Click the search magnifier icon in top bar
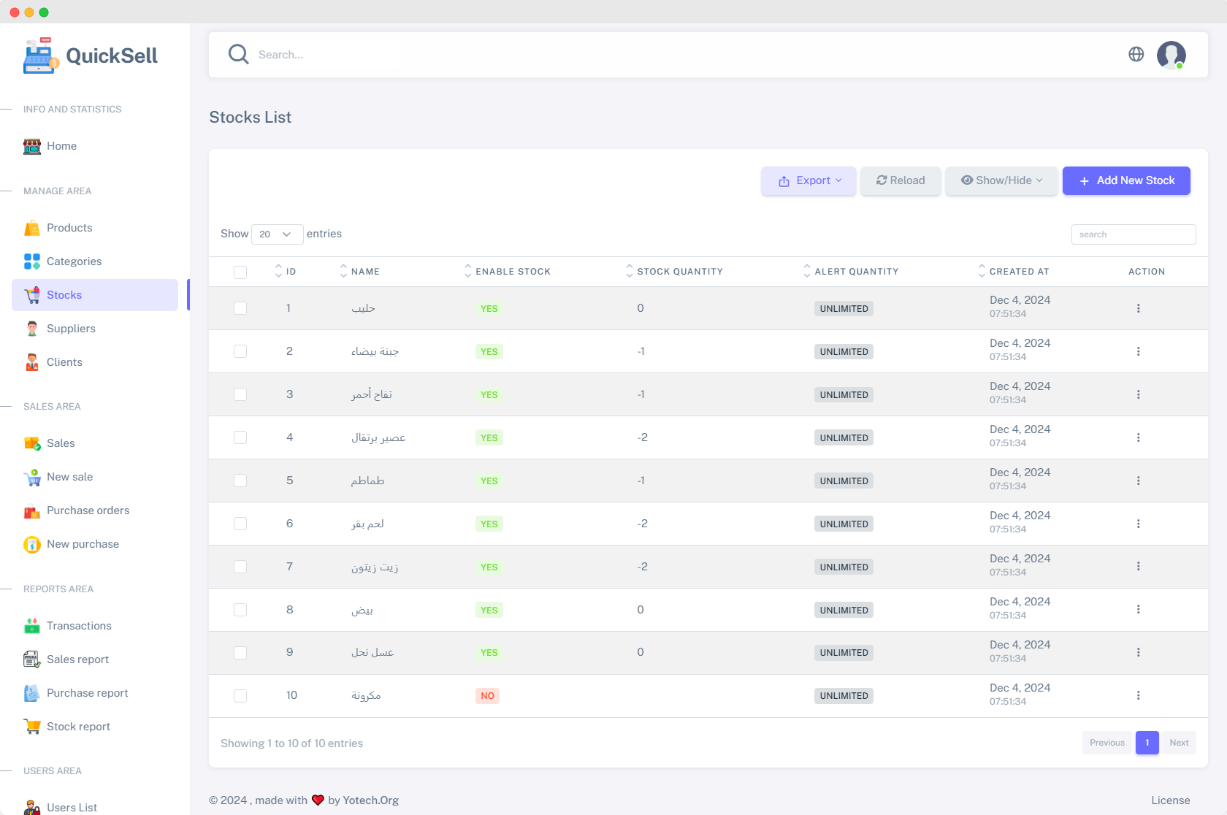Viewport: 1227px width, 815px height. (x=238, y=54)
